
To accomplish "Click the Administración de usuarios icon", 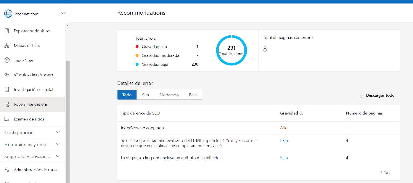I will pyautogui.click(x=7, y=170).
